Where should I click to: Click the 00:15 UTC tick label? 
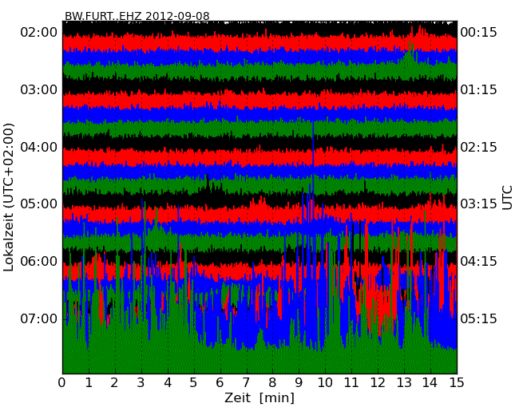pyautogui.click(x=478, y=33)
